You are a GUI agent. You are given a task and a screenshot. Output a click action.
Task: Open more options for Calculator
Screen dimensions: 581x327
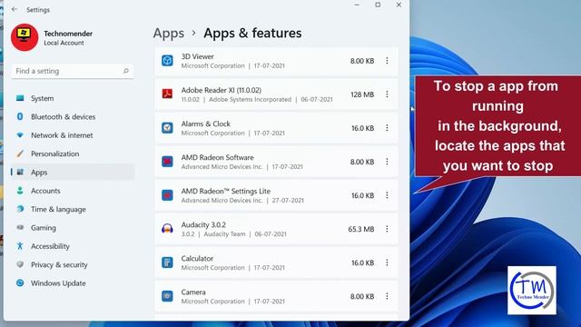pyautogui.click(x=387, y=263)
